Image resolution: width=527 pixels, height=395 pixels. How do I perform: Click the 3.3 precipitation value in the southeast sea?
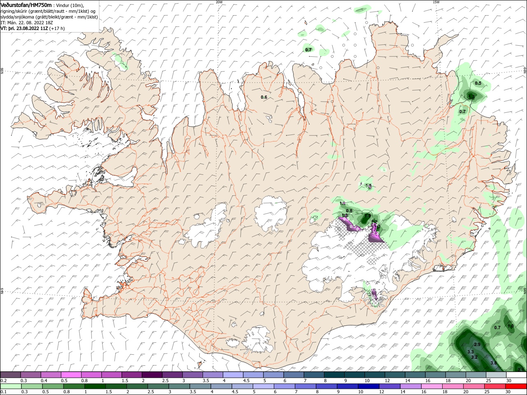(x=471, y=352)
